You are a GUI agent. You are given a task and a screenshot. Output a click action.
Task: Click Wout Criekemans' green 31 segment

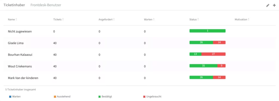point(203,66)
